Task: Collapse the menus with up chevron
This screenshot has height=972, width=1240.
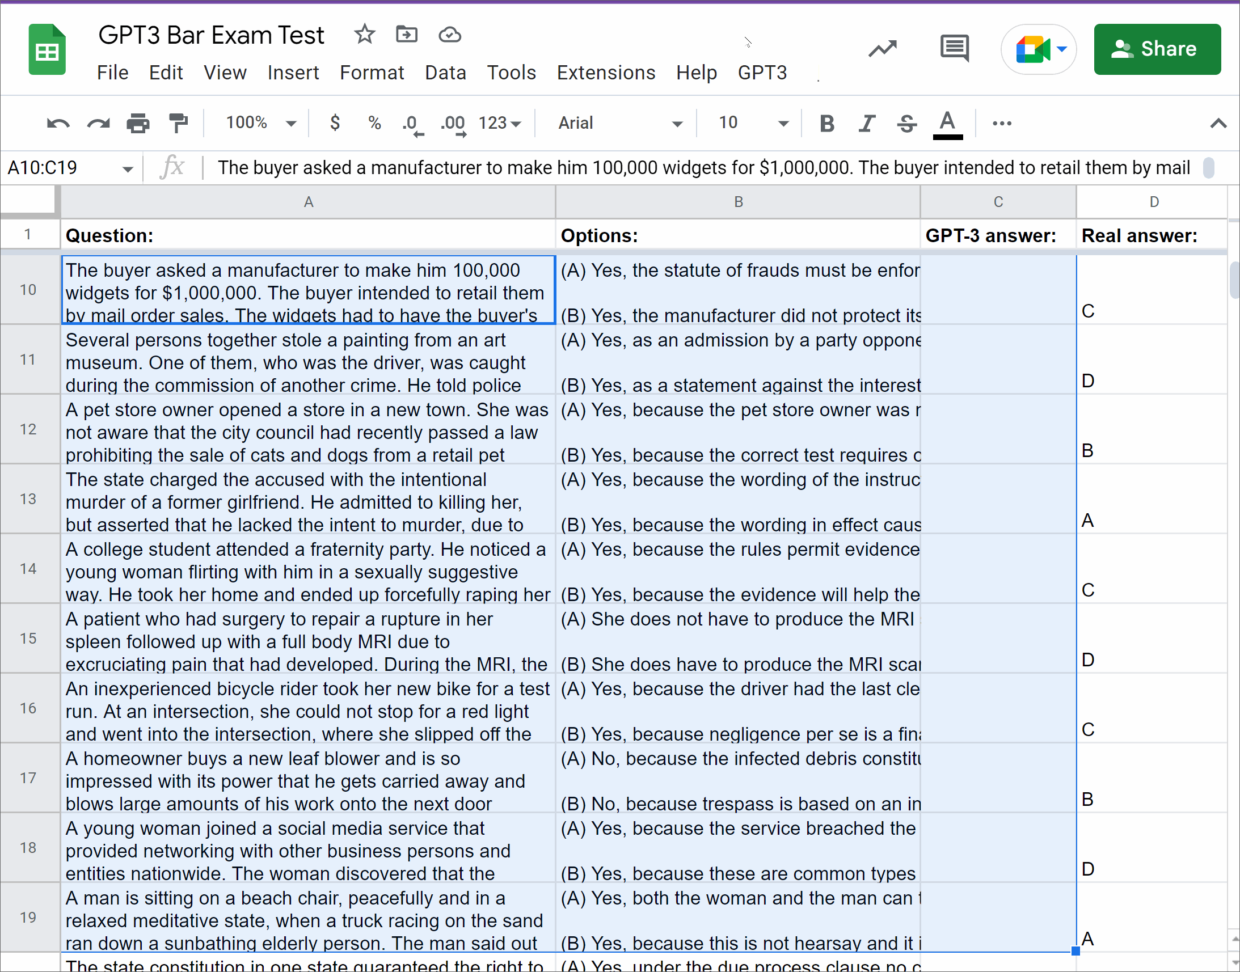Action: click(x=1218, y=123)
